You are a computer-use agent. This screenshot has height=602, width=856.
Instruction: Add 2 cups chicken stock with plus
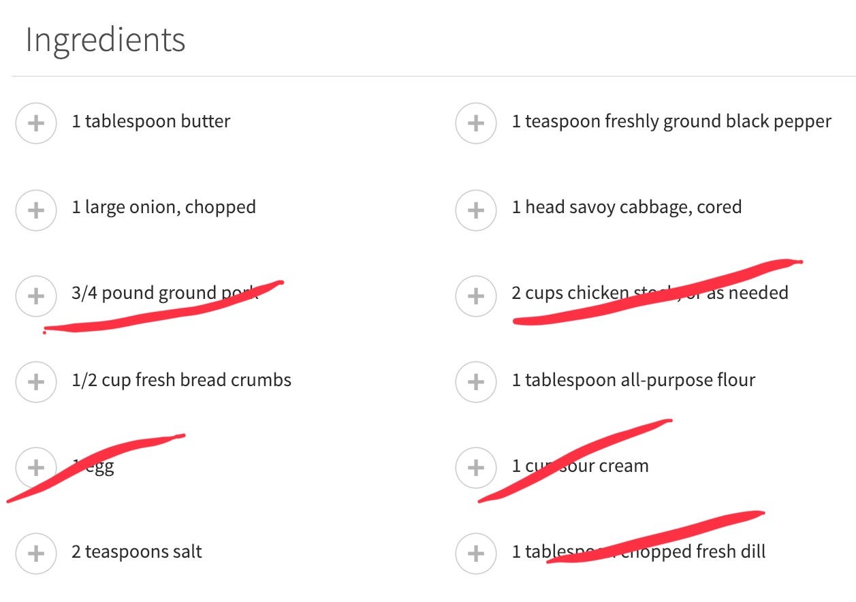[475, 296]
